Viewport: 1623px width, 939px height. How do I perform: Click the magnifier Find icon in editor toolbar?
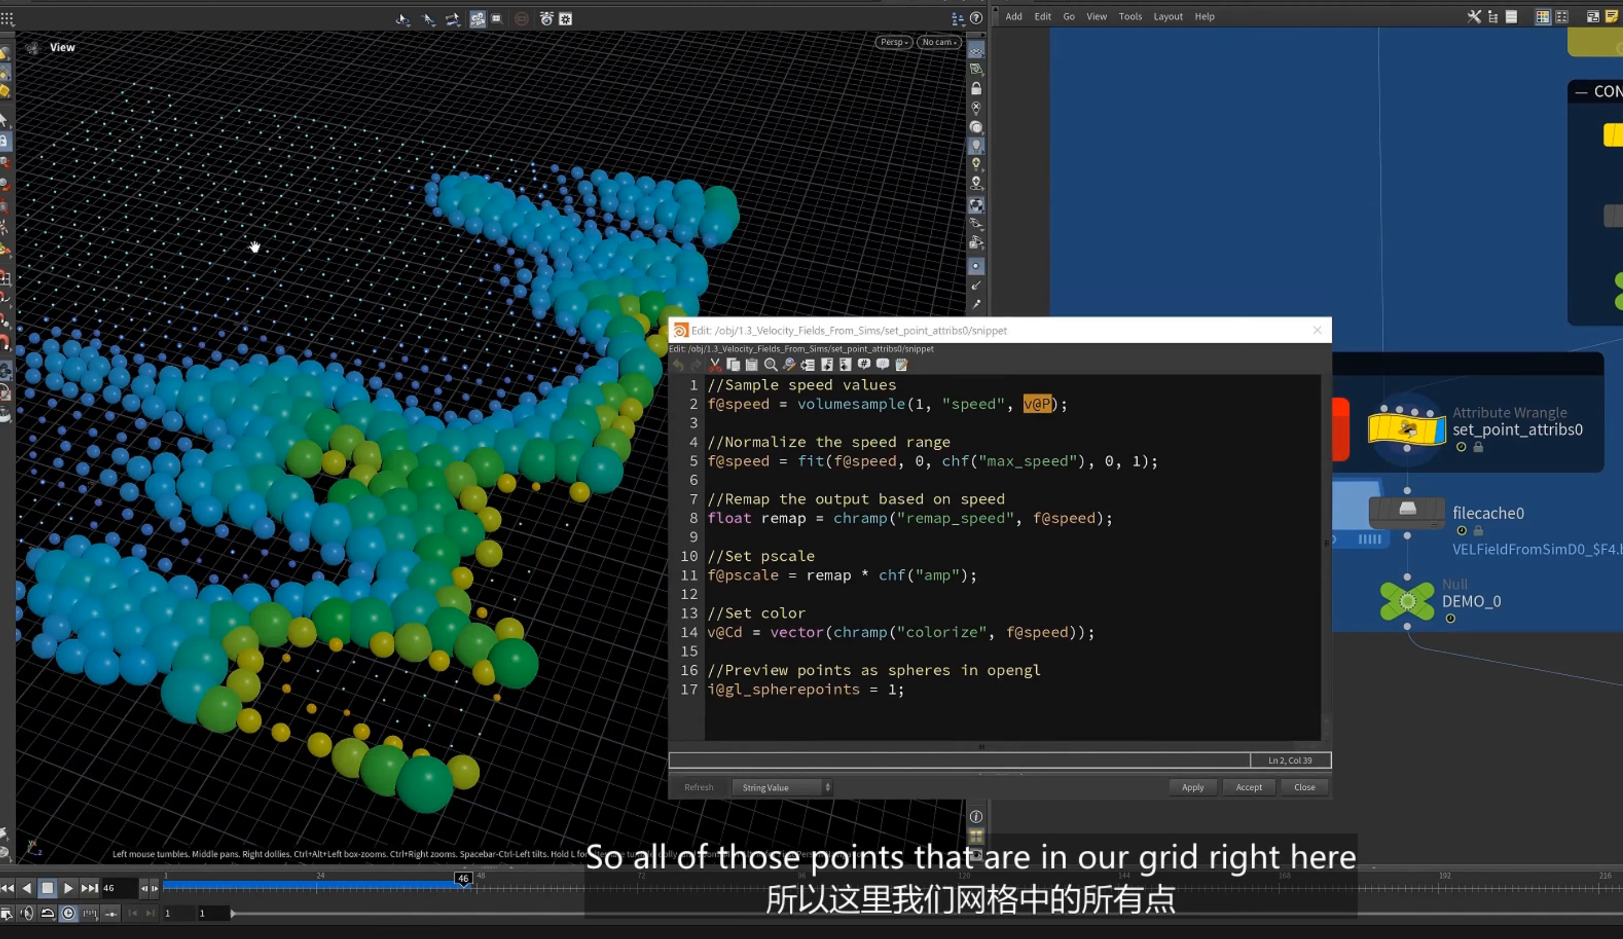click(770, 364)
